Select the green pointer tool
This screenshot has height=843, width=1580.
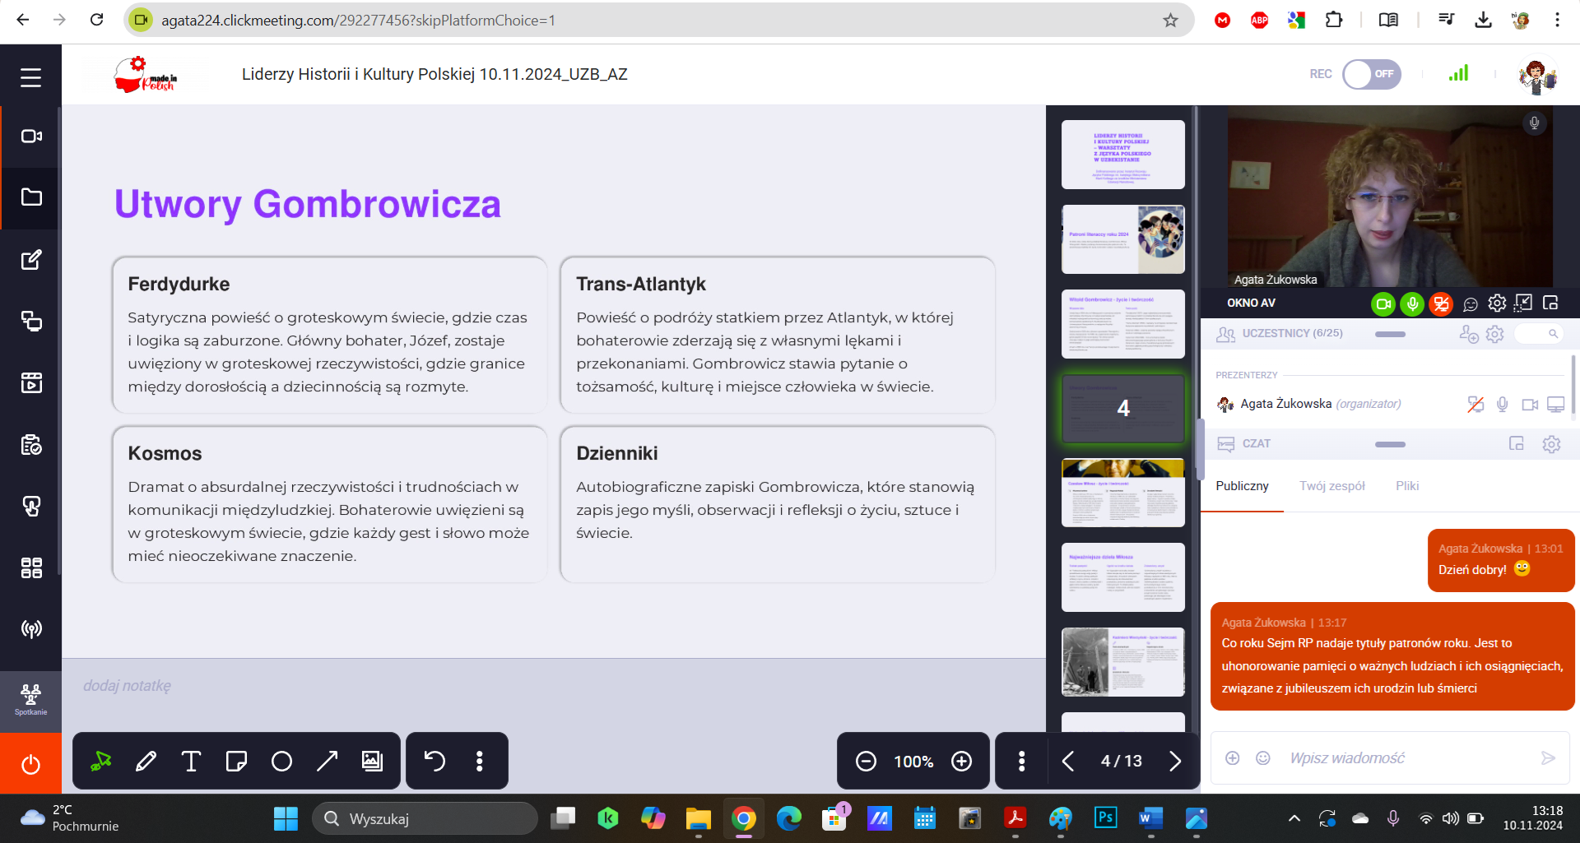101,761
